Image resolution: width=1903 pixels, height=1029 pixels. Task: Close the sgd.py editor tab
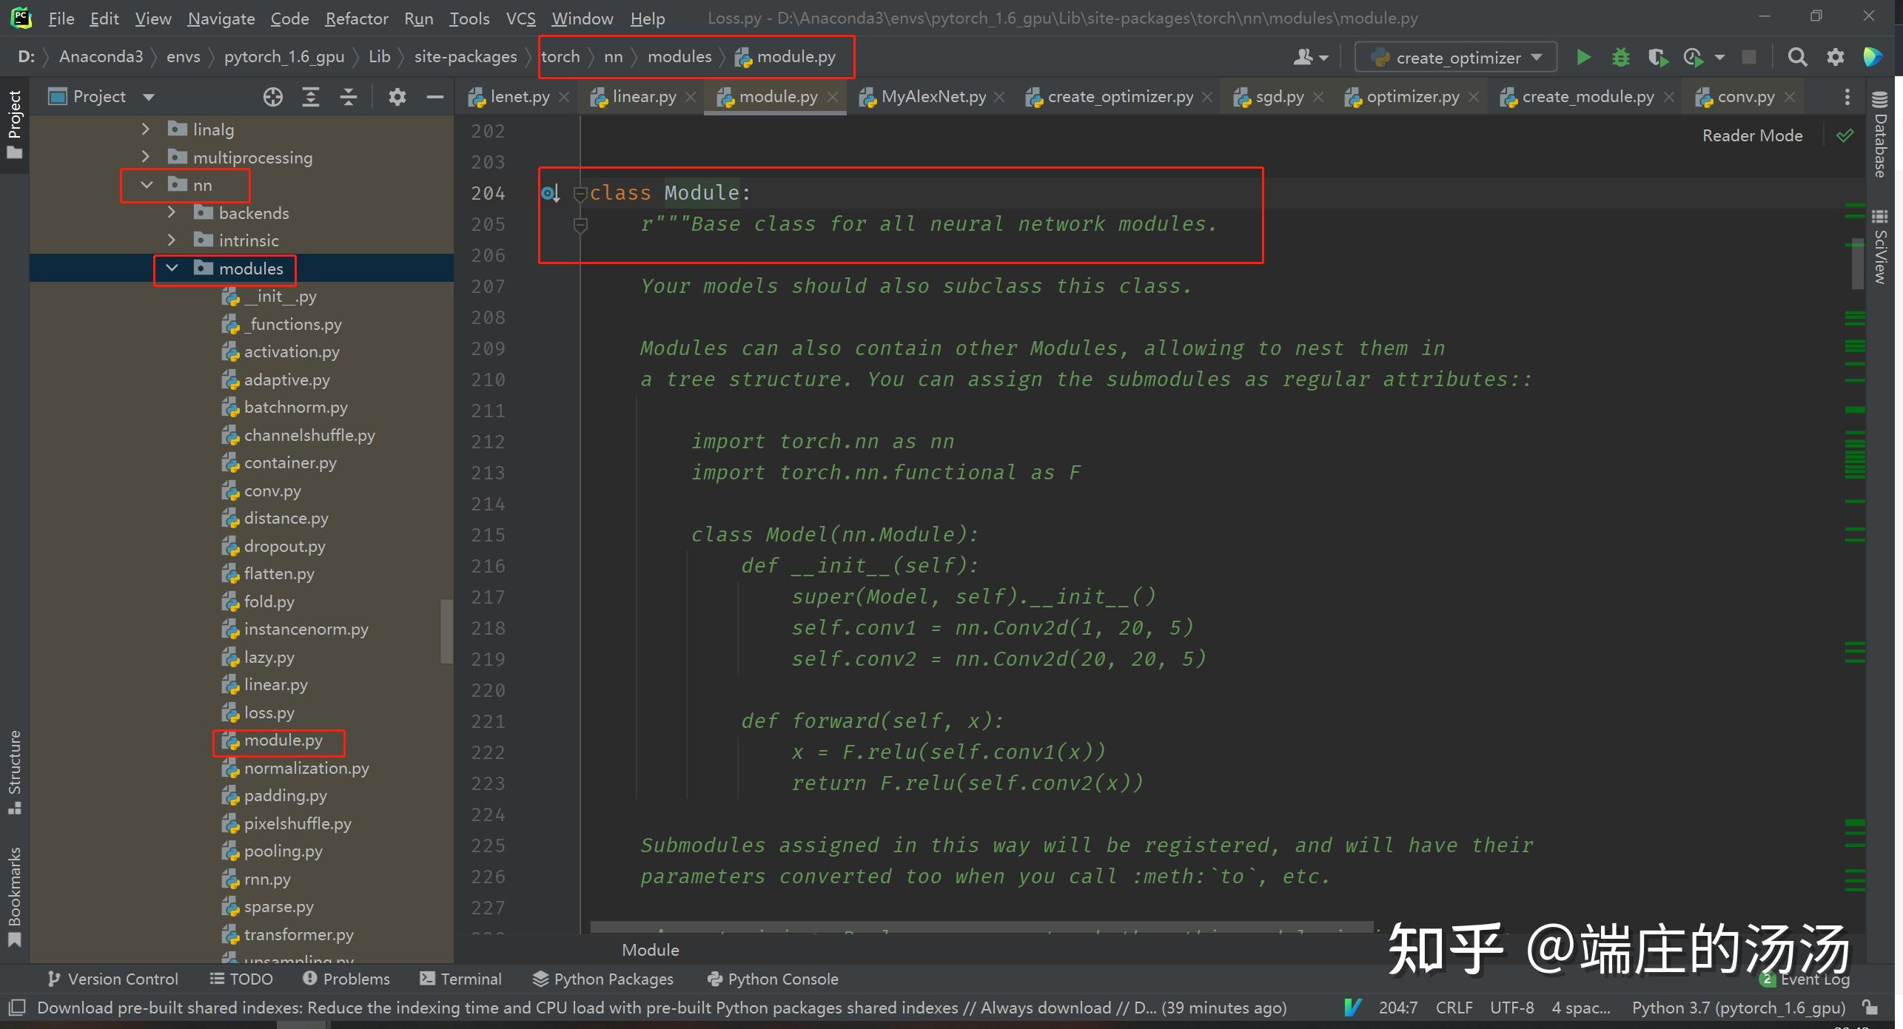tap(1319, 96)
